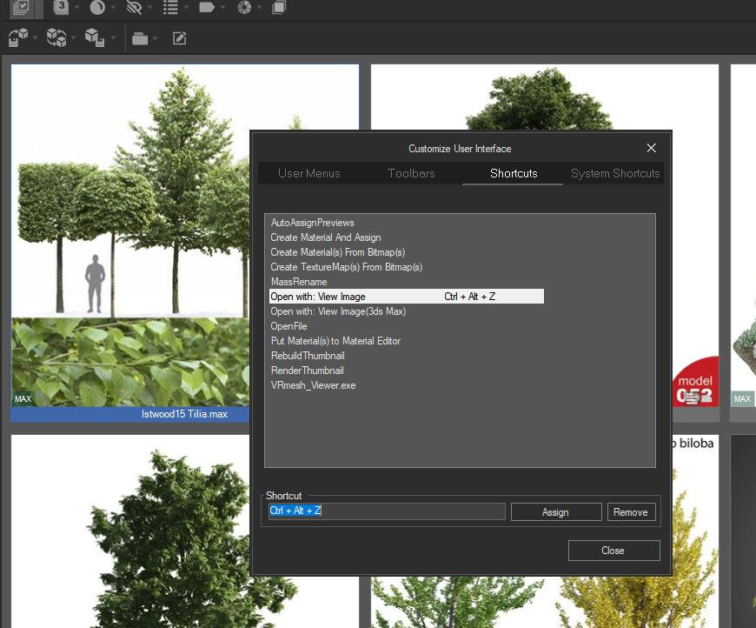Screen dimensions: 756x628
Task: Click the lstwood15 Tilia.max file name label
Action: 184,414
